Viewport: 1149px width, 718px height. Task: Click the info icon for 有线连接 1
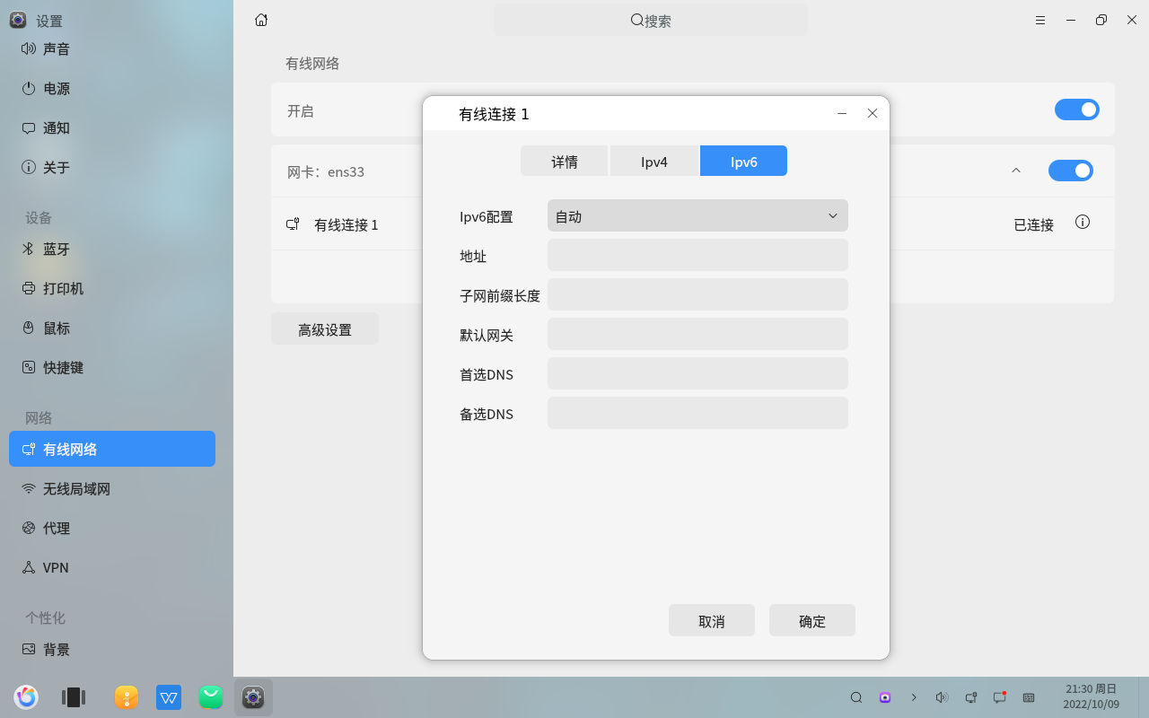pos(1083,222)
